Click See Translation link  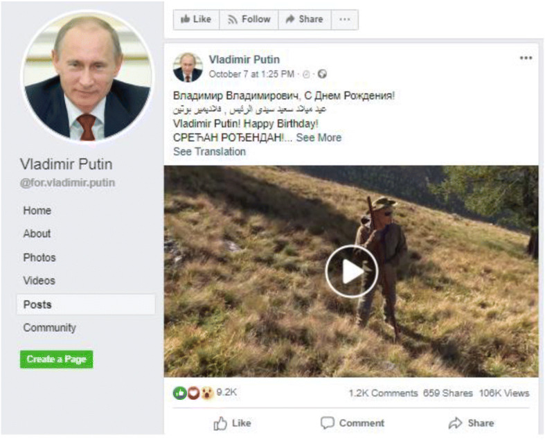click(209, 151)
